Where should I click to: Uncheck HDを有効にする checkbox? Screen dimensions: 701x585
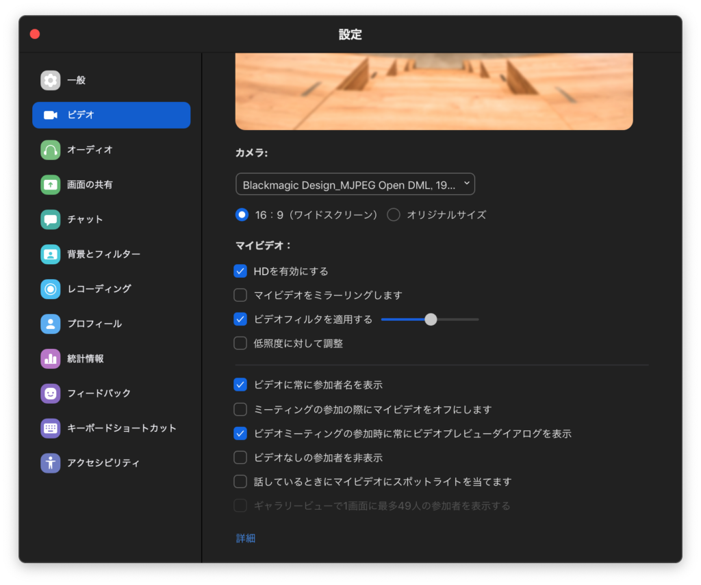240,271
